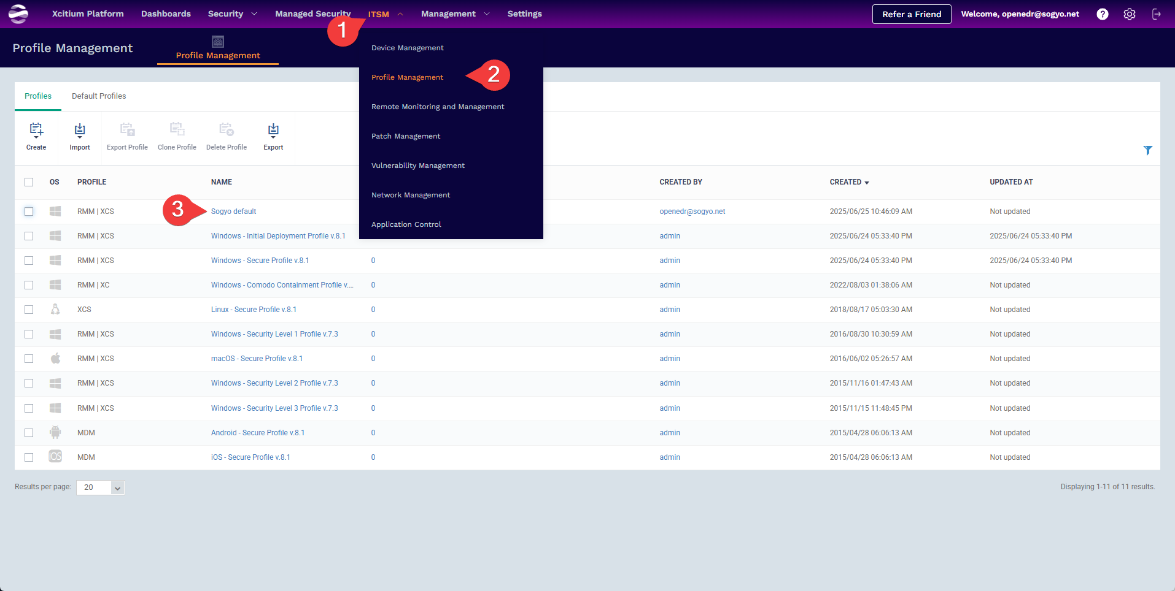Click Windows icon in Comodo Containment row

55,285
